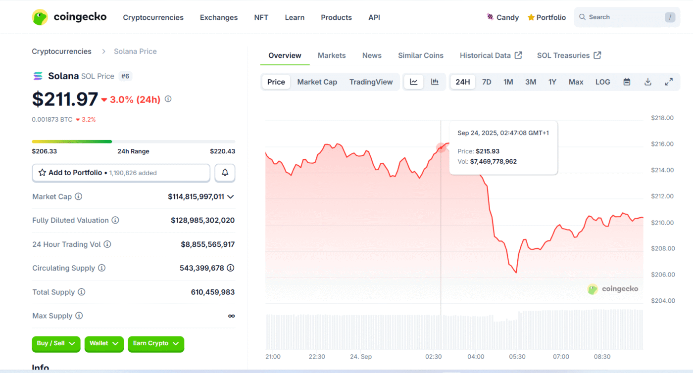Go to Cryptocurrencies breadcrumb link

[61, 51]
